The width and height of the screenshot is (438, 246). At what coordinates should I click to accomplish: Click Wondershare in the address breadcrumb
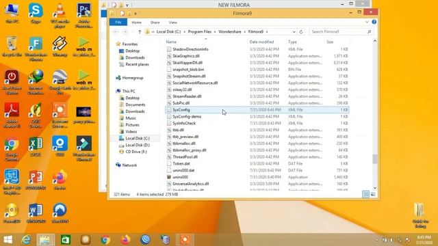[x=230, y=32]
